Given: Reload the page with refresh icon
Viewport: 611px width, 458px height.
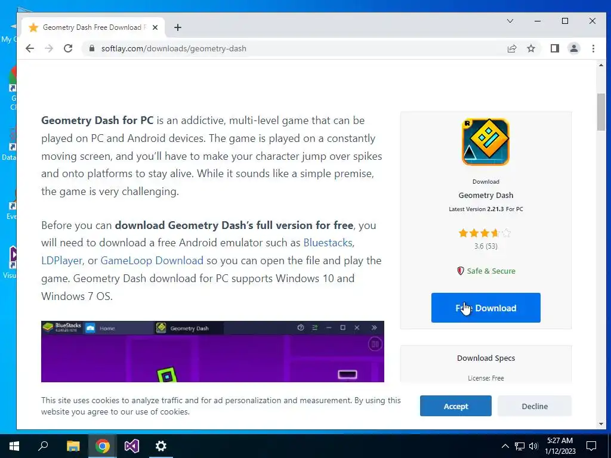Looking at the screenshot, I should (x=68, y=49).
